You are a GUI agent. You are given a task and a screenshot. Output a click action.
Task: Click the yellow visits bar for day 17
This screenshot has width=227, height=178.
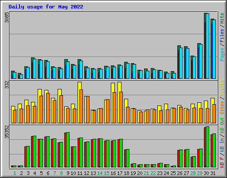[x=120, y=102]
